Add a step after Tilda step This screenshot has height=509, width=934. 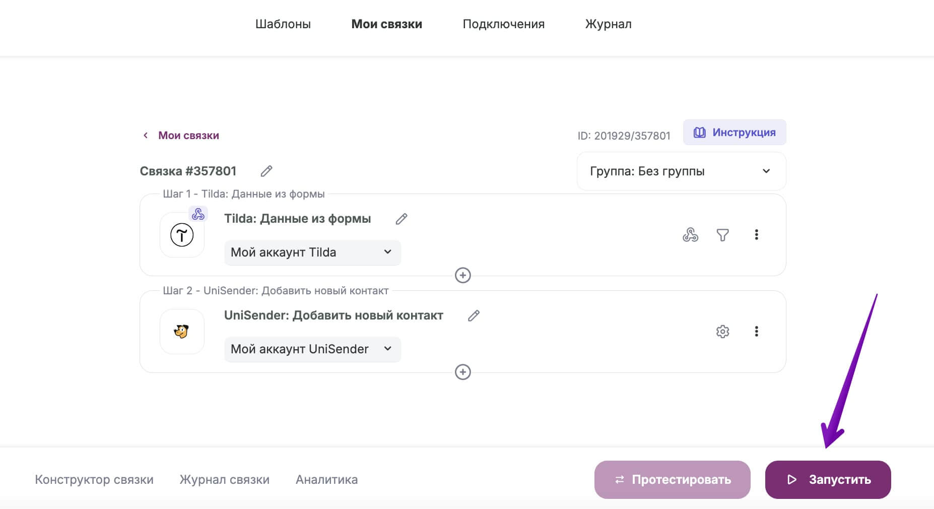coord(462,275)
